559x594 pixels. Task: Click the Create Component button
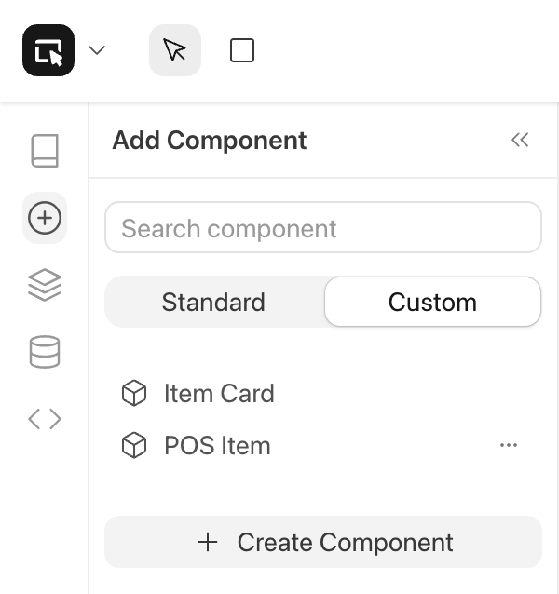[322, 542]
